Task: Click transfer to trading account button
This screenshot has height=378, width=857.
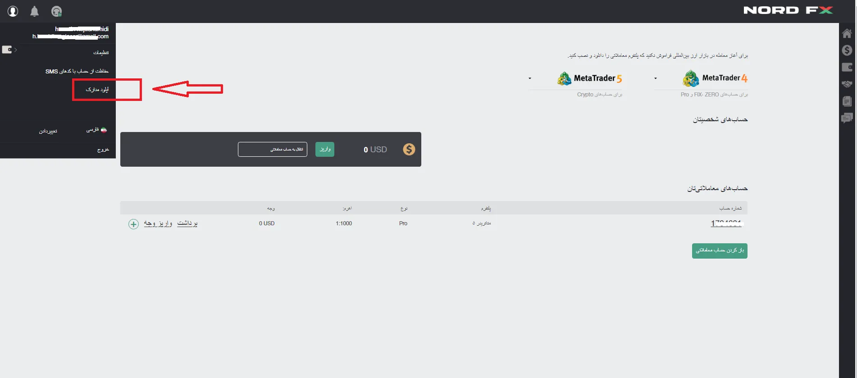Action: 273,149
